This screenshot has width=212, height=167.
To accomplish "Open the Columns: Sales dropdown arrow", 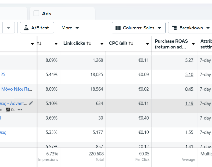I will (159, 28).
